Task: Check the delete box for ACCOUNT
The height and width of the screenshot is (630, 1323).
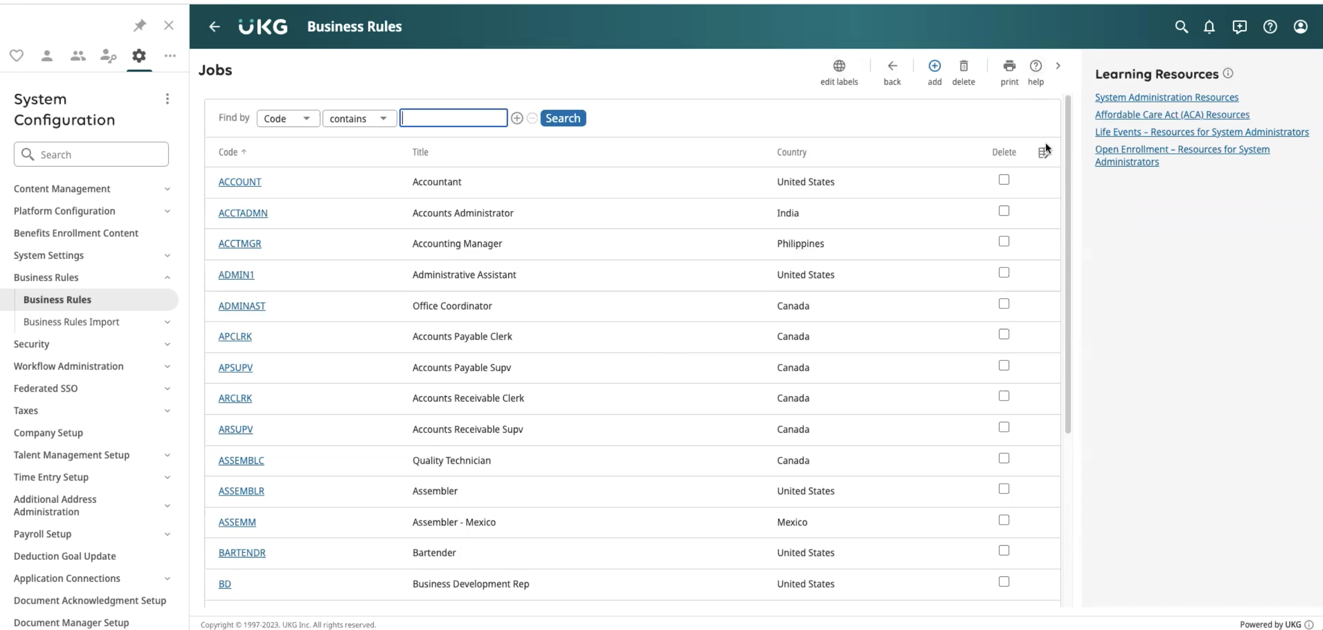Action: 1003,180
